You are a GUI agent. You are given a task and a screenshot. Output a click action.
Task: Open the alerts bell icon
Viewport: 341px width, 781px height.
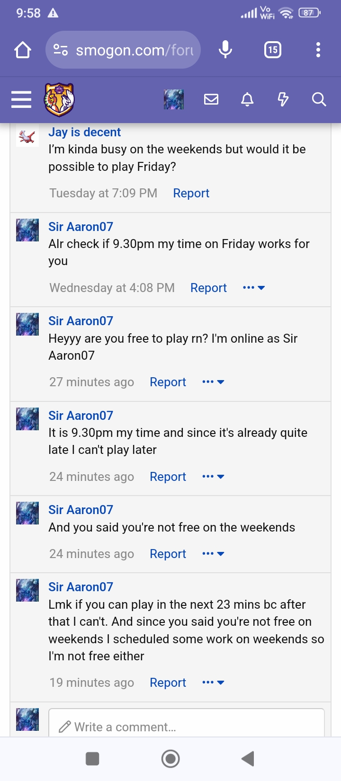pos(247,99)
